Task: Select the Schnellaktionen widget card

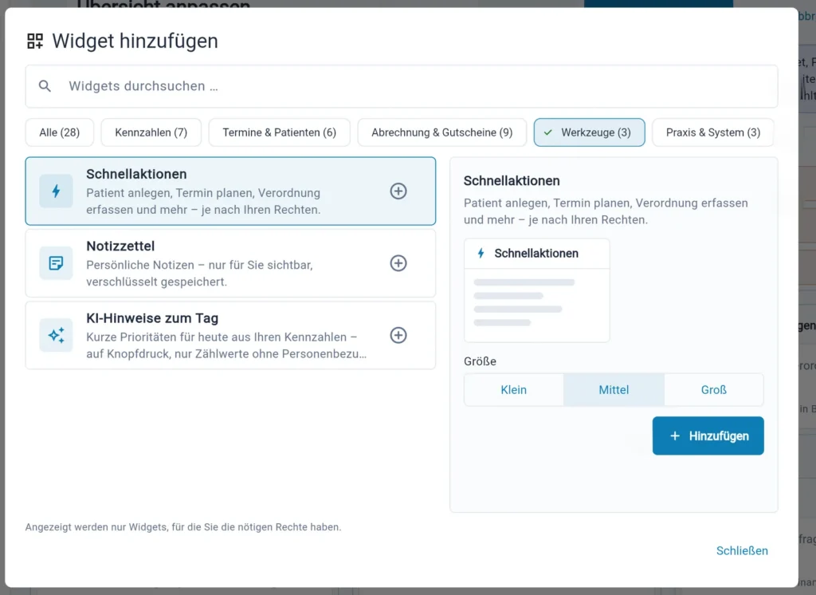Action: click(x=230, y=191)
